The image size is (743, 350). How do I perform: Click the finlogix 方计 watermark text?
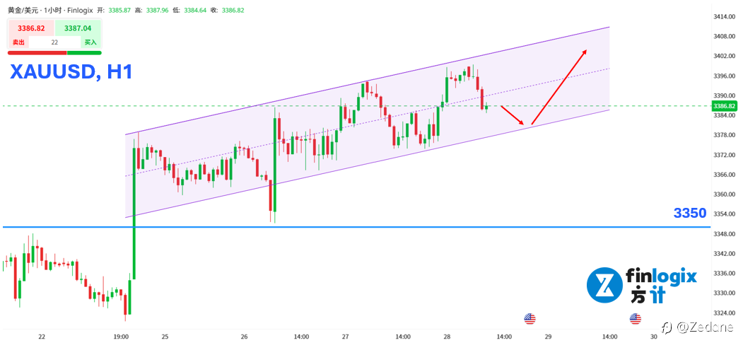[x=662, y=286]
